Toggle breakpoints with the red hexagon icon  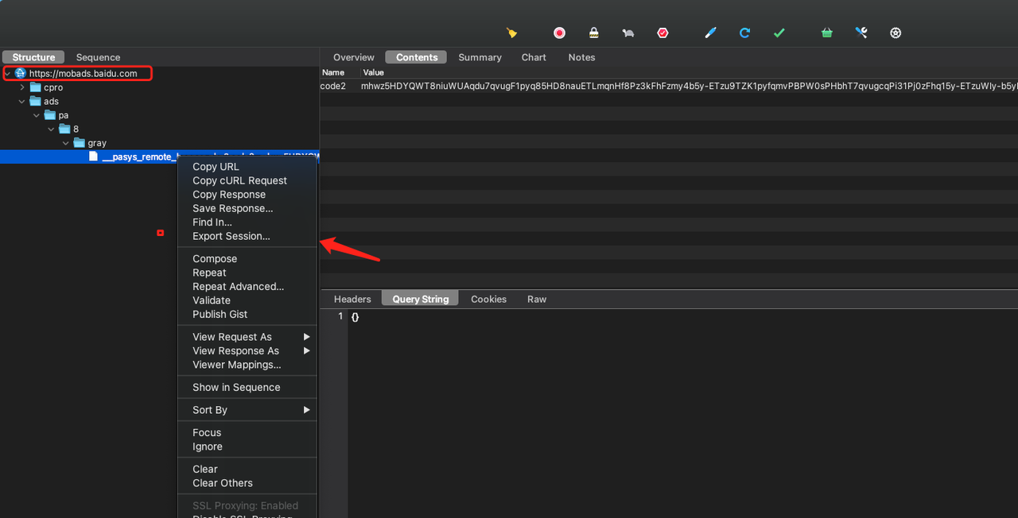click(x=662, y=33)
